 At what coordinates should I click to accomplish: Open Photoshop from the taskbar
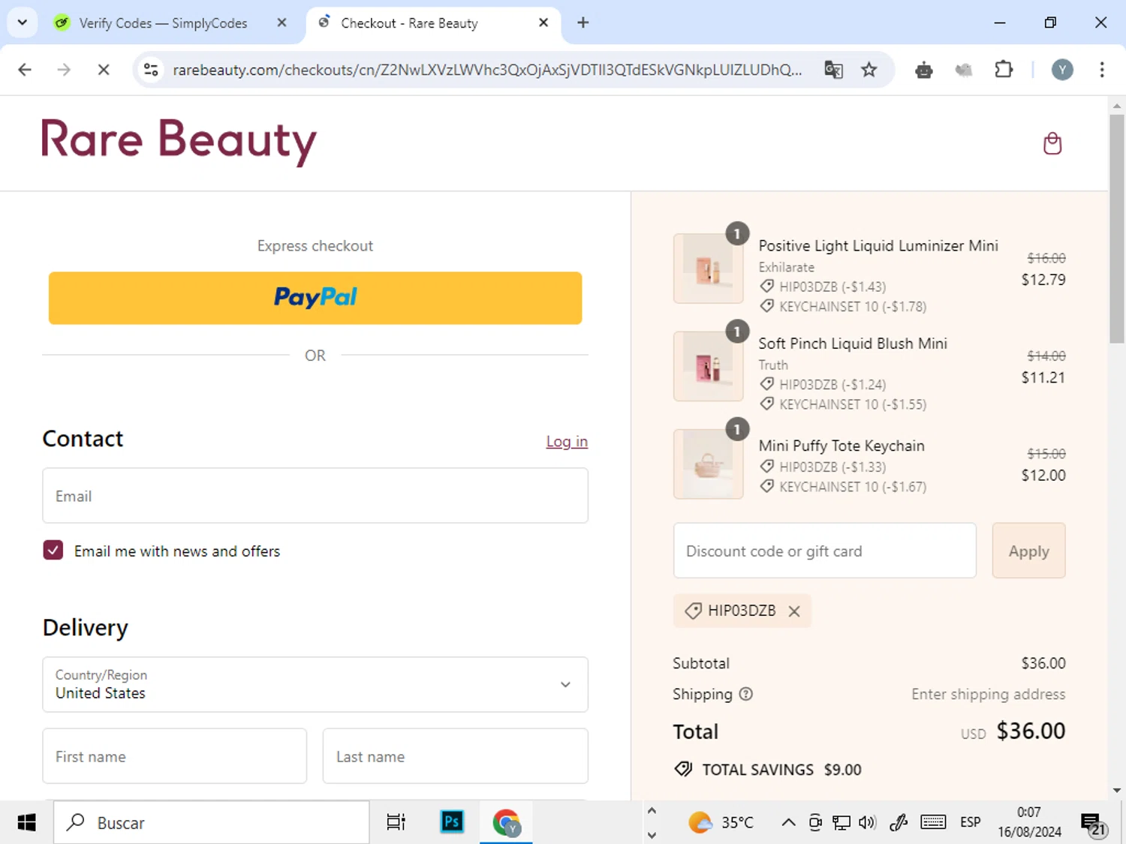tap(452, 822)
